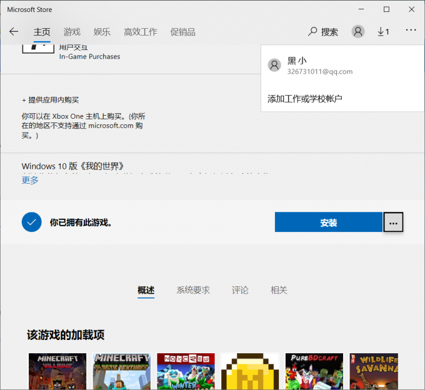Open the top bar three-dots menu
Image resolution: width=425 pixels, height=390 pixels.
tap(411, 30)
